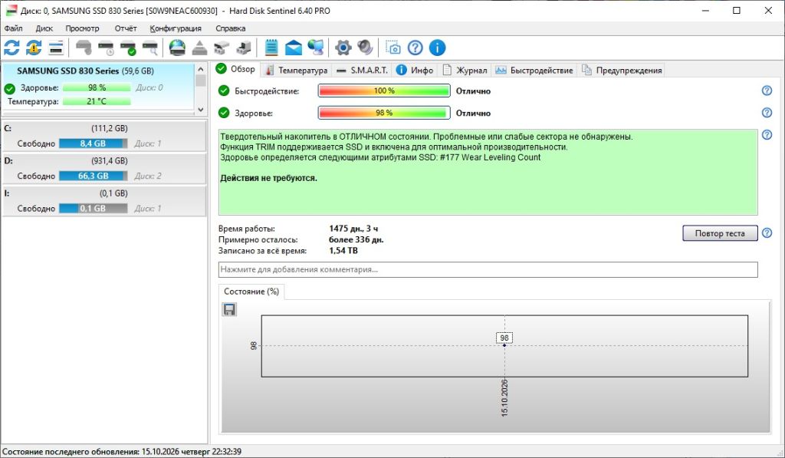Take a screenshot with the camera icon
This screenshot has width=785, height=458.
393,48
